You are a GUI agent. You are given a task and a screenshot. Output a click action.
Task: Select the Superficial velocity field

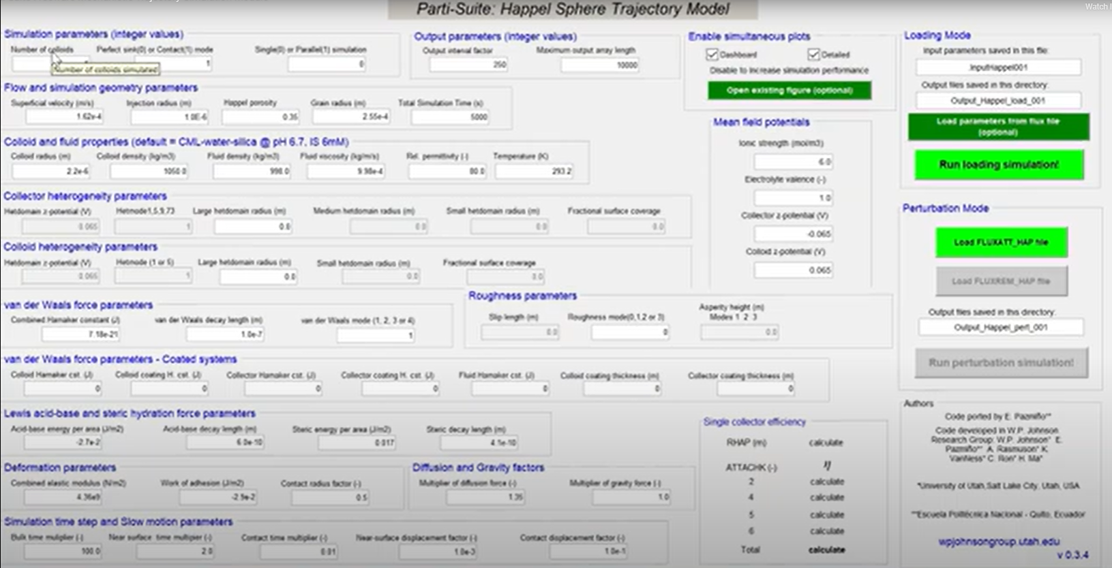[x=65, y=116]
